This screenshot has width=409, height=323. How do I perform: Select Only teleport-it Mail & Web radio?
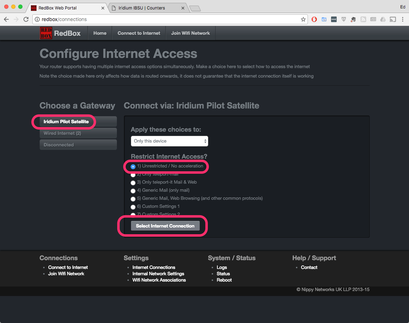point(133,183)
